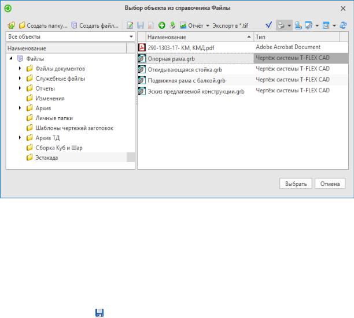Click the window layout settings icon

(326, 25)
